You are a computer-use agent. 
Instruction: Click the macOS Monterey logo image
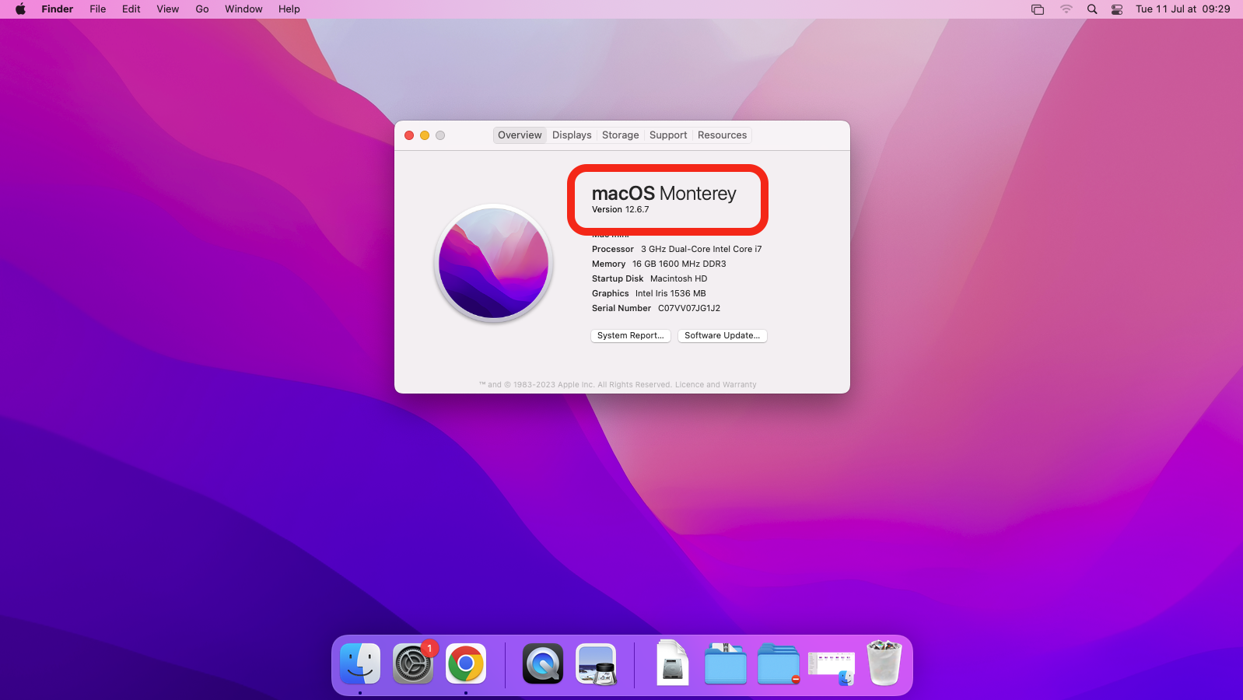pyautogui.click(x=494, y=263)
